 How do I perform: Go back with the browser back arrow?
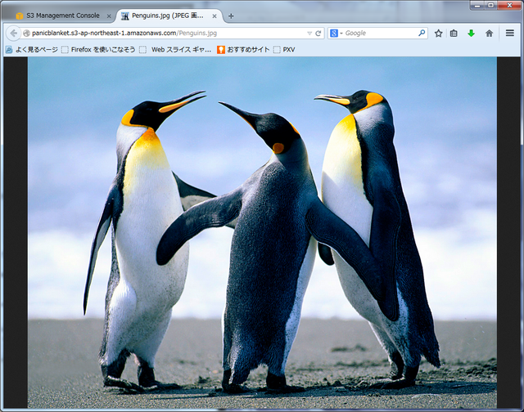pos(13,33)
